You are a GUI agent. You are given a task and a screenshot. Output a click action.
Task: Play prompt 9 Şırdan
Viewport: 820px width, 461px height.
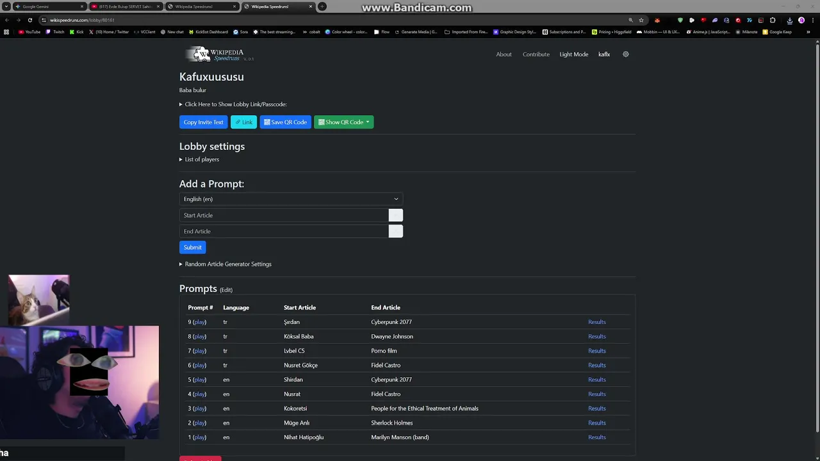click(x=199, y=322)
